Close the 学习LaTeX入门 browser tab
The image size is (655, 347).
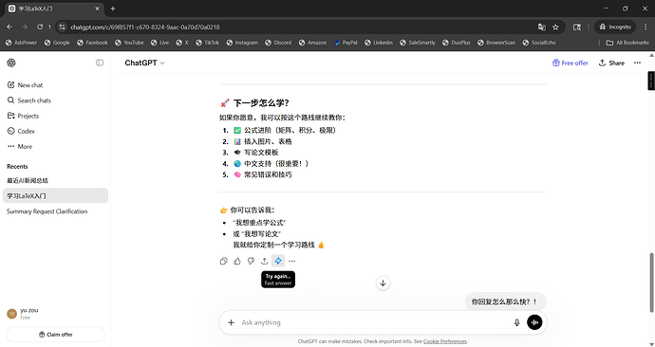coord(98,9)
